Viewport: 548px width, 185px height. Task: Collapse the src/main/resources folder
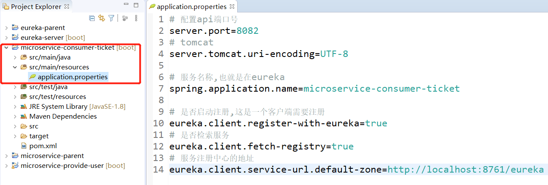[x=15, y=67]
